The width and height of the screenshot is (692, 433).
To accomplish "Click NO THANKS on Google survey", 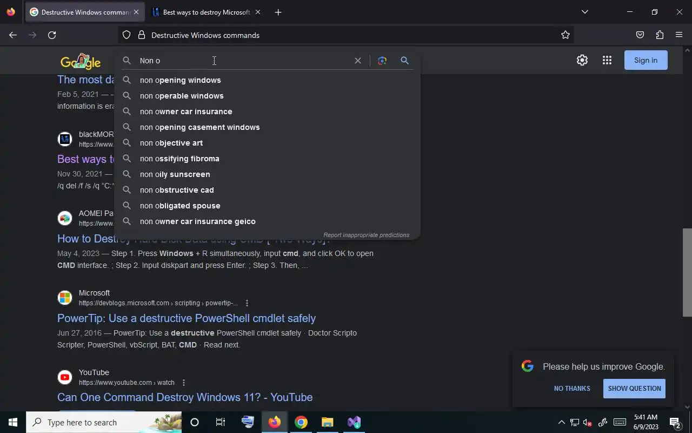I will (572, 388).
